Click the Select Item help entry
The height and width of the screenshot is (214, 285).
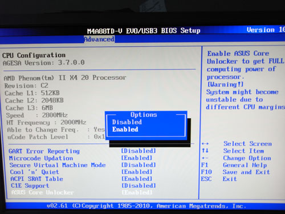243,151
